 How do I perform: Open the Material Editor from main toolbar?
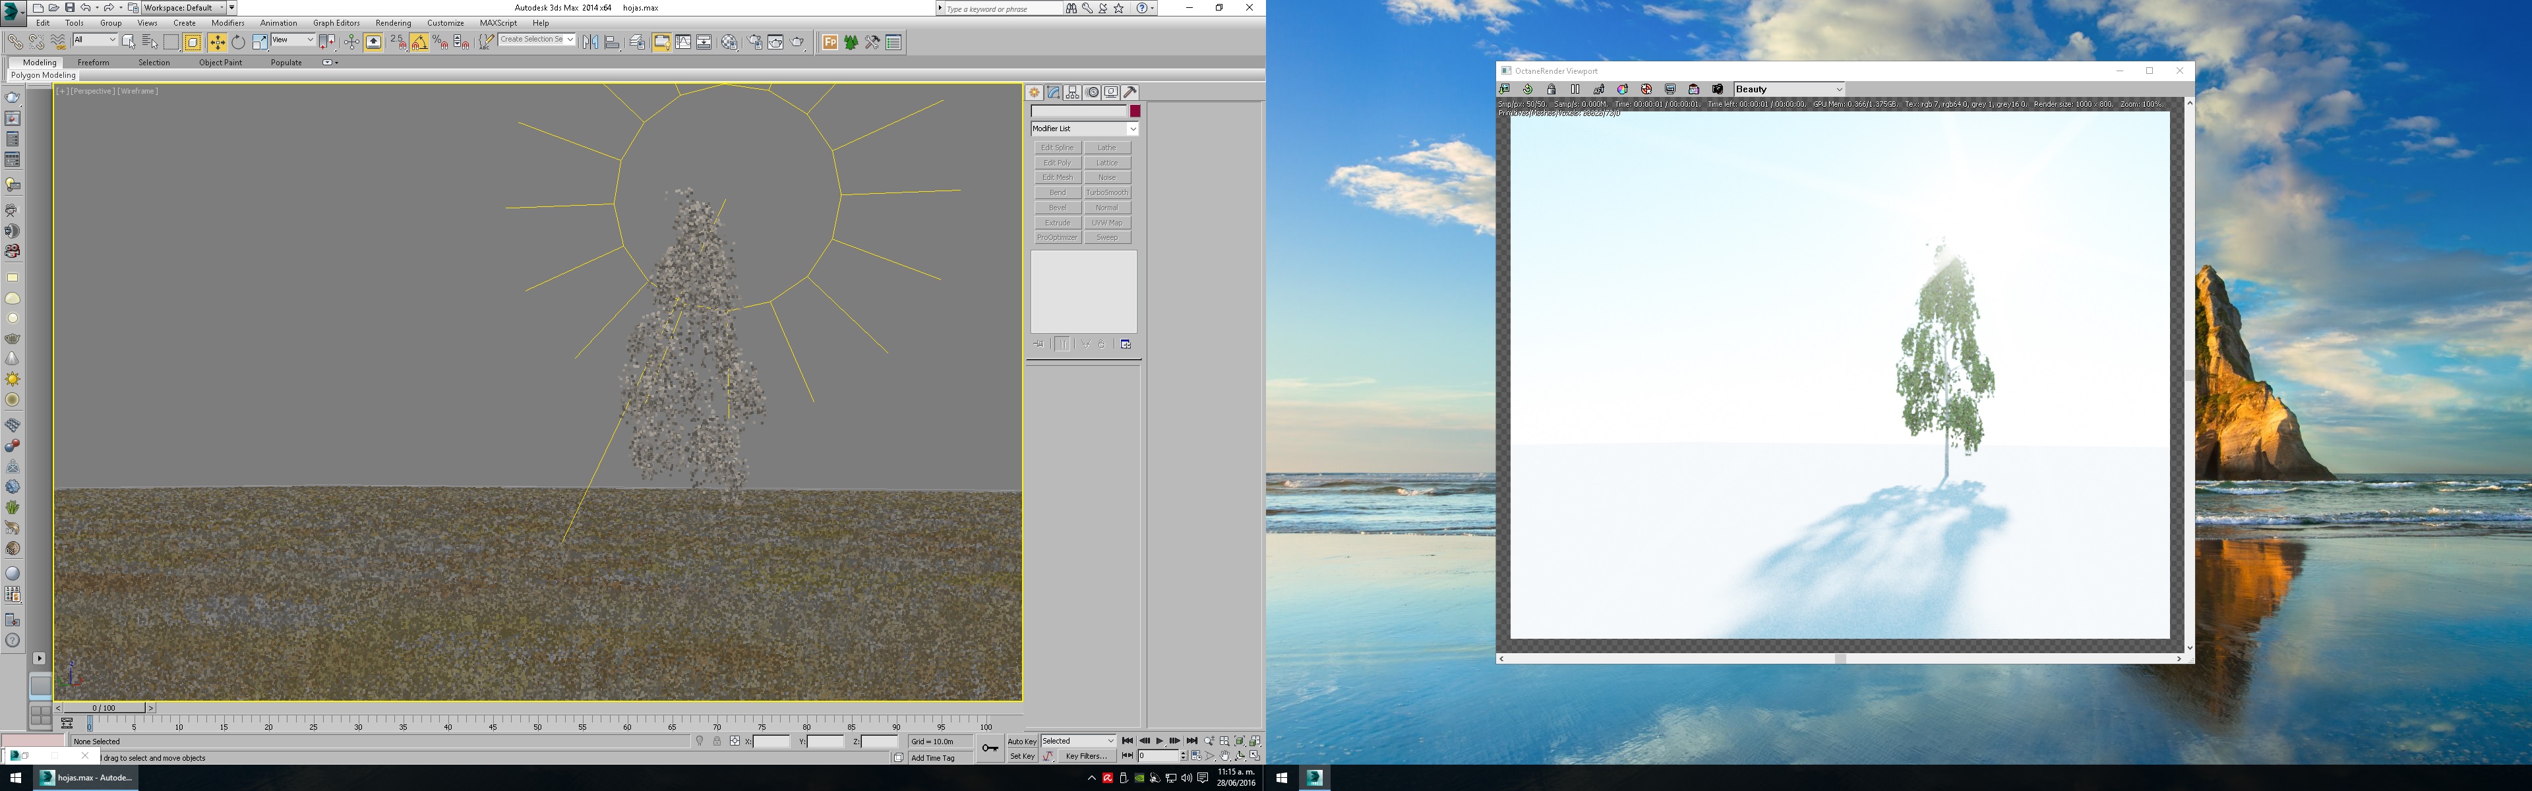[x=729, y=42]
